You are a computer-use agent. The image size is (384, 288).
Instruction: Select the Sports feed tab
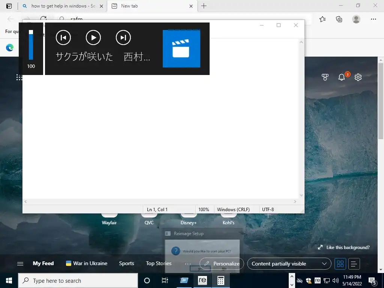coord(127,263)
